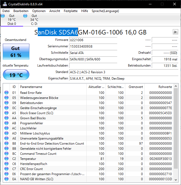
Task: Open the Festplatte menu
Action: pyautogui.click(x=71, y=11)
